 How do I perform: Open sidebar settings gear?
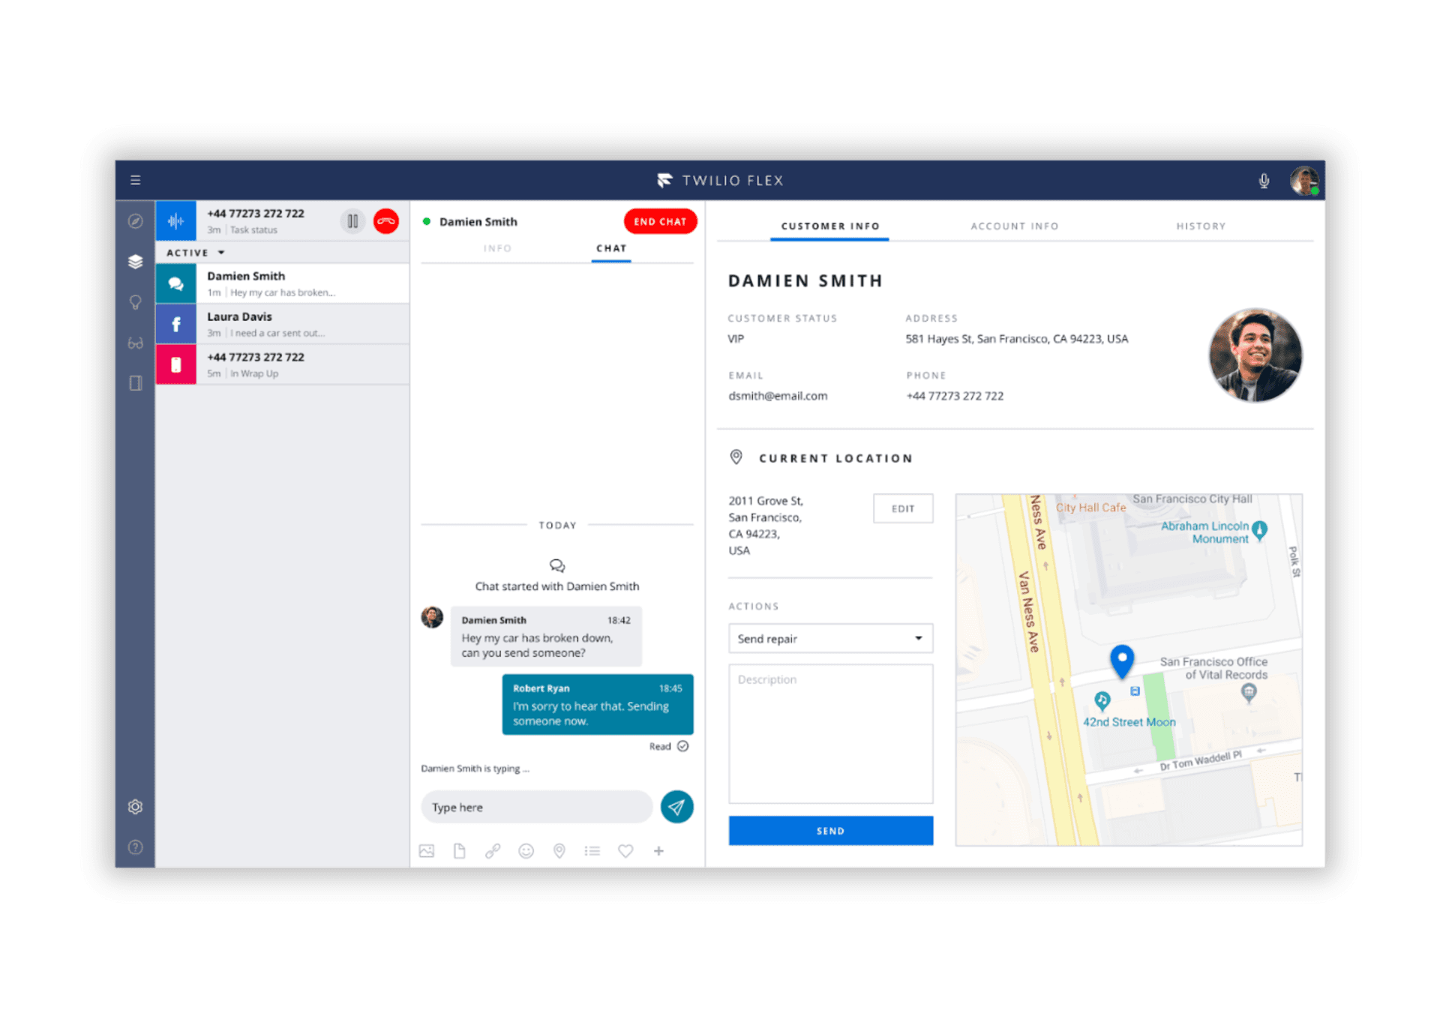tap(136, 806)
